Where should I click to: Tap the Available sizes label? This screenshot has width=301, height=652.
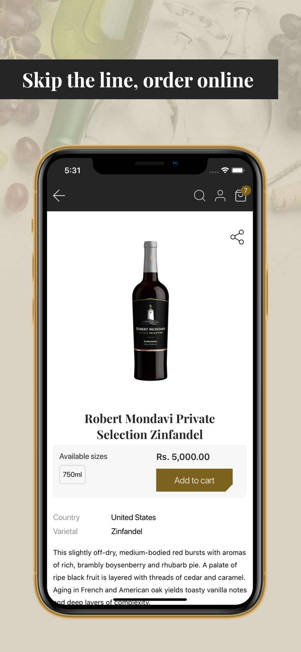coord(83,456)
